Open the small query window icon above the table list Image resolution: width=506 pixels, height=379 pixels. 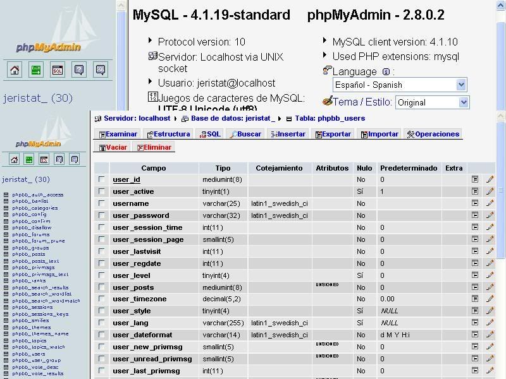44,159
